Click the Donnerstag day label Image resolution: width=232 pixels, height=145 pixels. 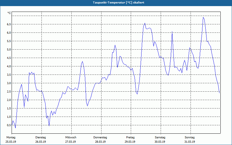click(100, 137)
